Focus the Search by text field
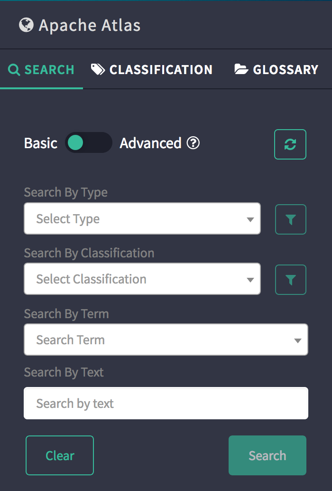 (166, 404)
